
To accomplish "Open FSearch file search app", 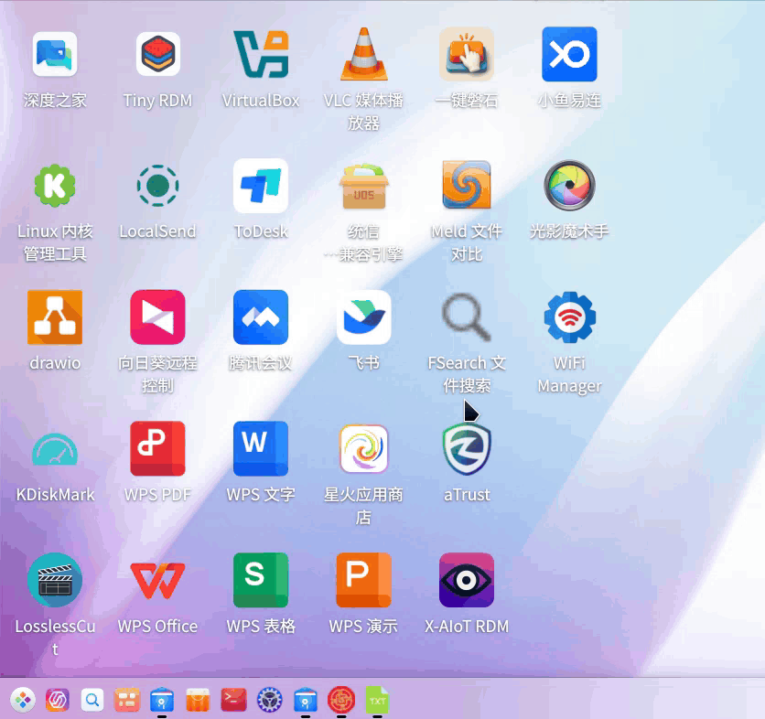I will point(467,317).
